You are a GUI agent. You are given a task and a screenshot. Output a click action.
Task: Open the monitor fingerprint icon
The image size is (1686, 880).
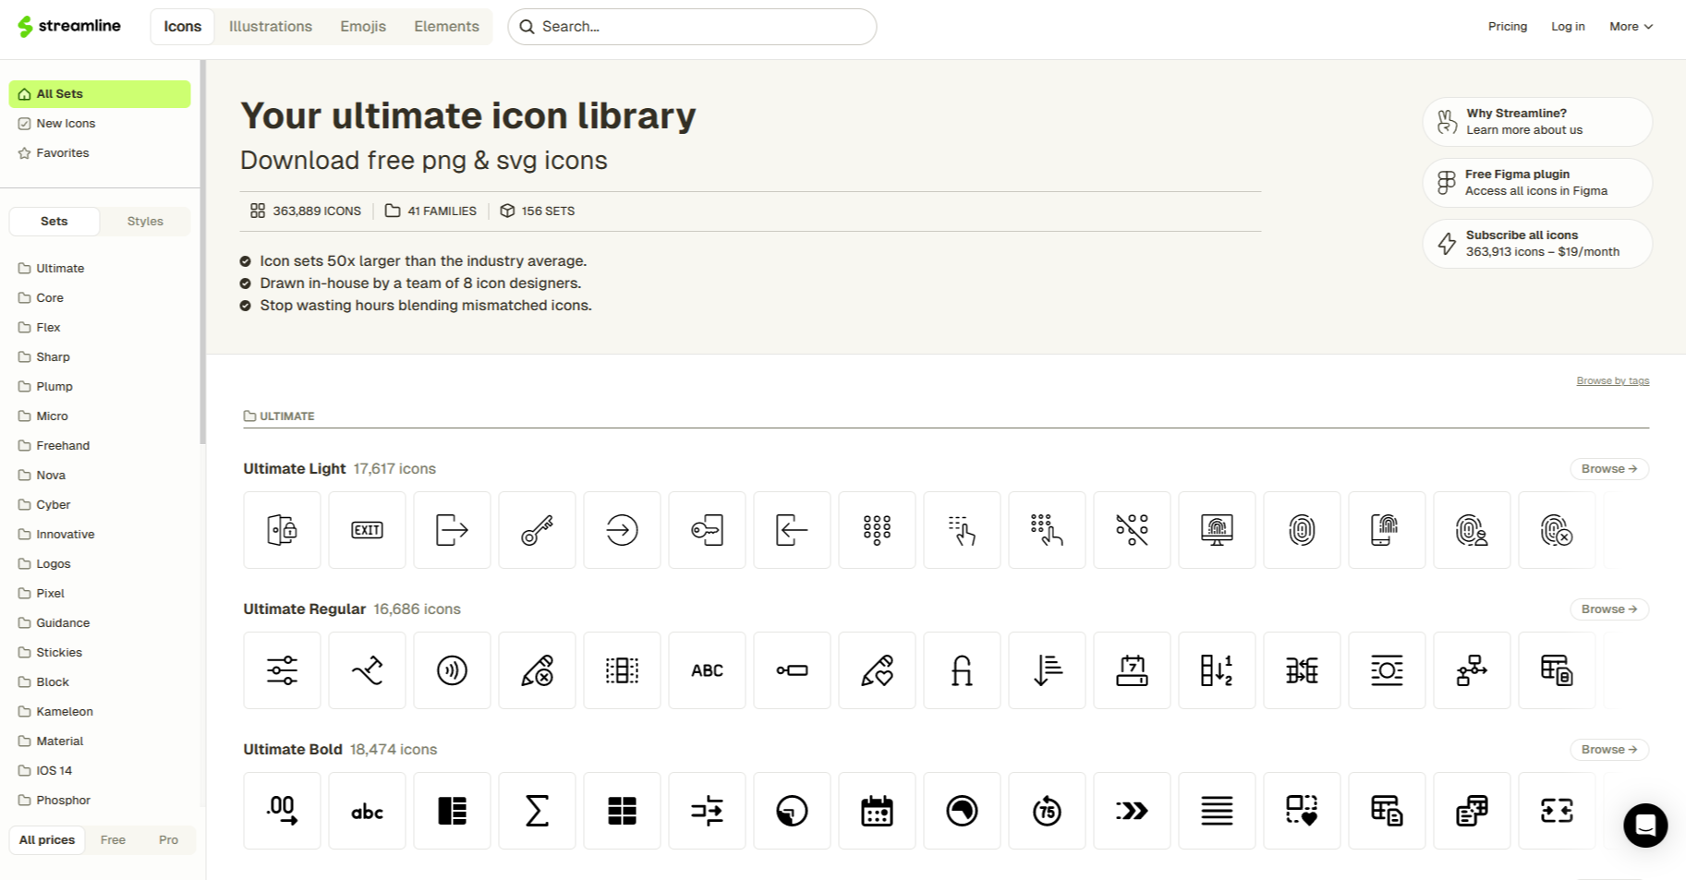[1217, 530]
